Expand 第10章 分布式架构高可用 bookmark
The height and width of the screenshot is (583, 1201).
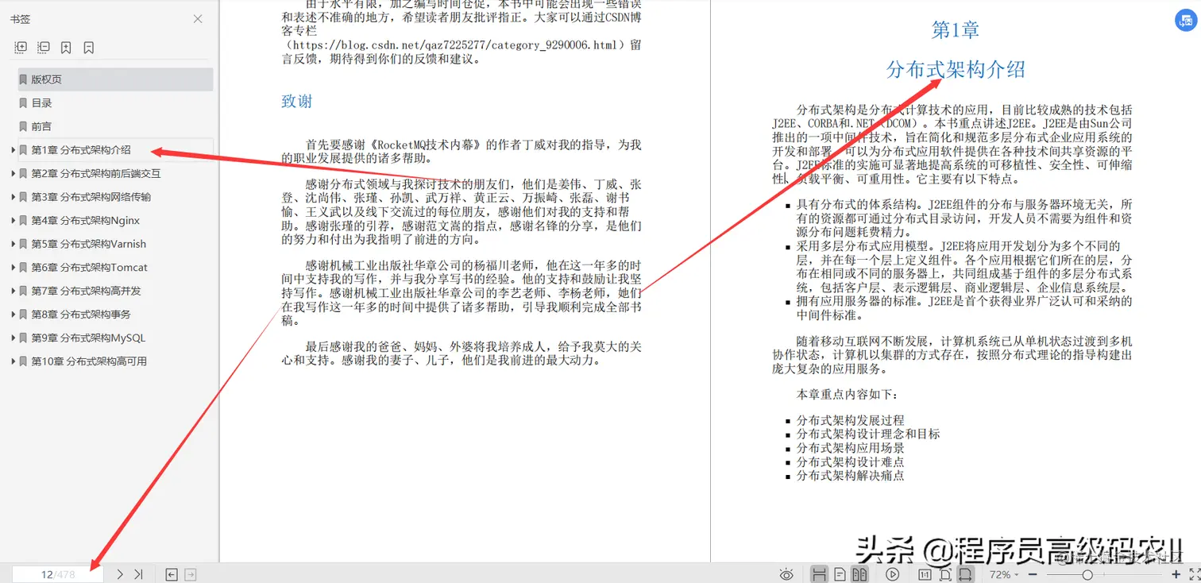coord(13,361)
